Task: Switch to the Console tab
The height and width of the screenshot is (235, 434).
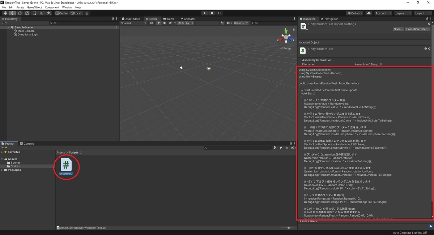Action: tap(27, 144)
